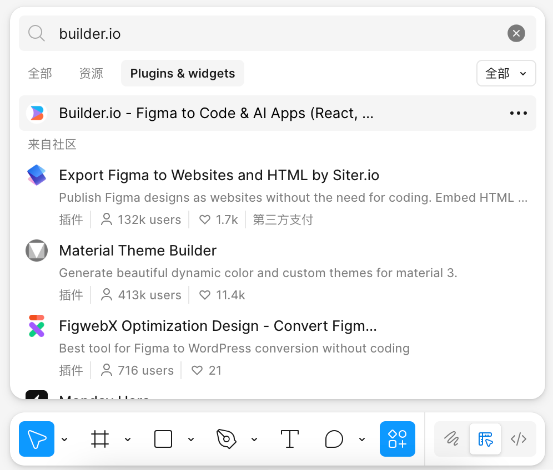The image size is (553, 470).
Task: Switch to Draw mode
Action: coord(452,438)
